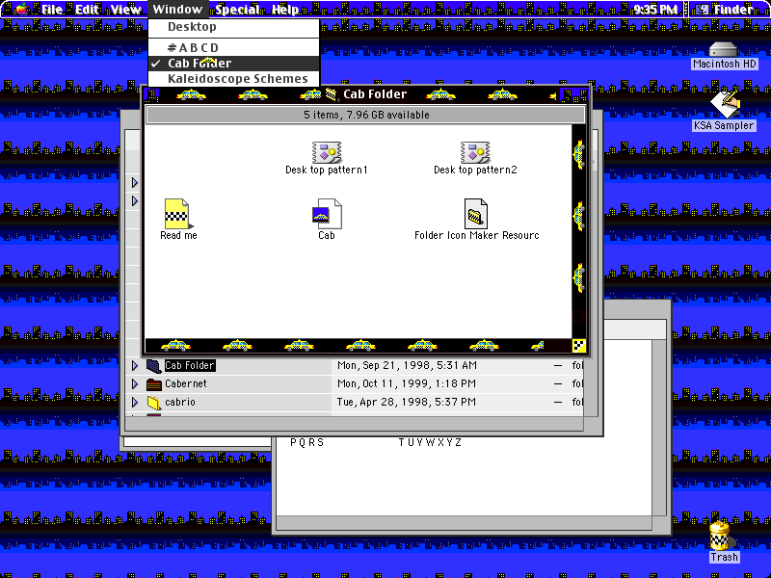Choose Kaleidoscope Schemes in Window menu
This screenshot has width=771, height=578.
[x=233, y=79]
